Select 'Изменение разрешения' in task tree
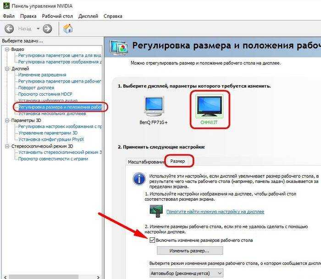 click(x=42, y=75)
